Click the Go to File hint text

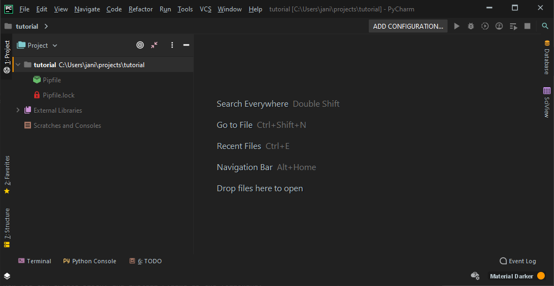[235, 125]
